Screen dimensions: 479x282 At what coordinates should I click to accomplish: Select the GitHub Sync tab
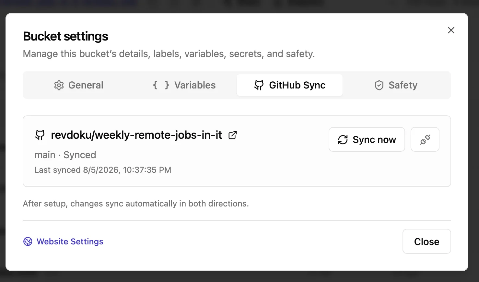point(289,85)
